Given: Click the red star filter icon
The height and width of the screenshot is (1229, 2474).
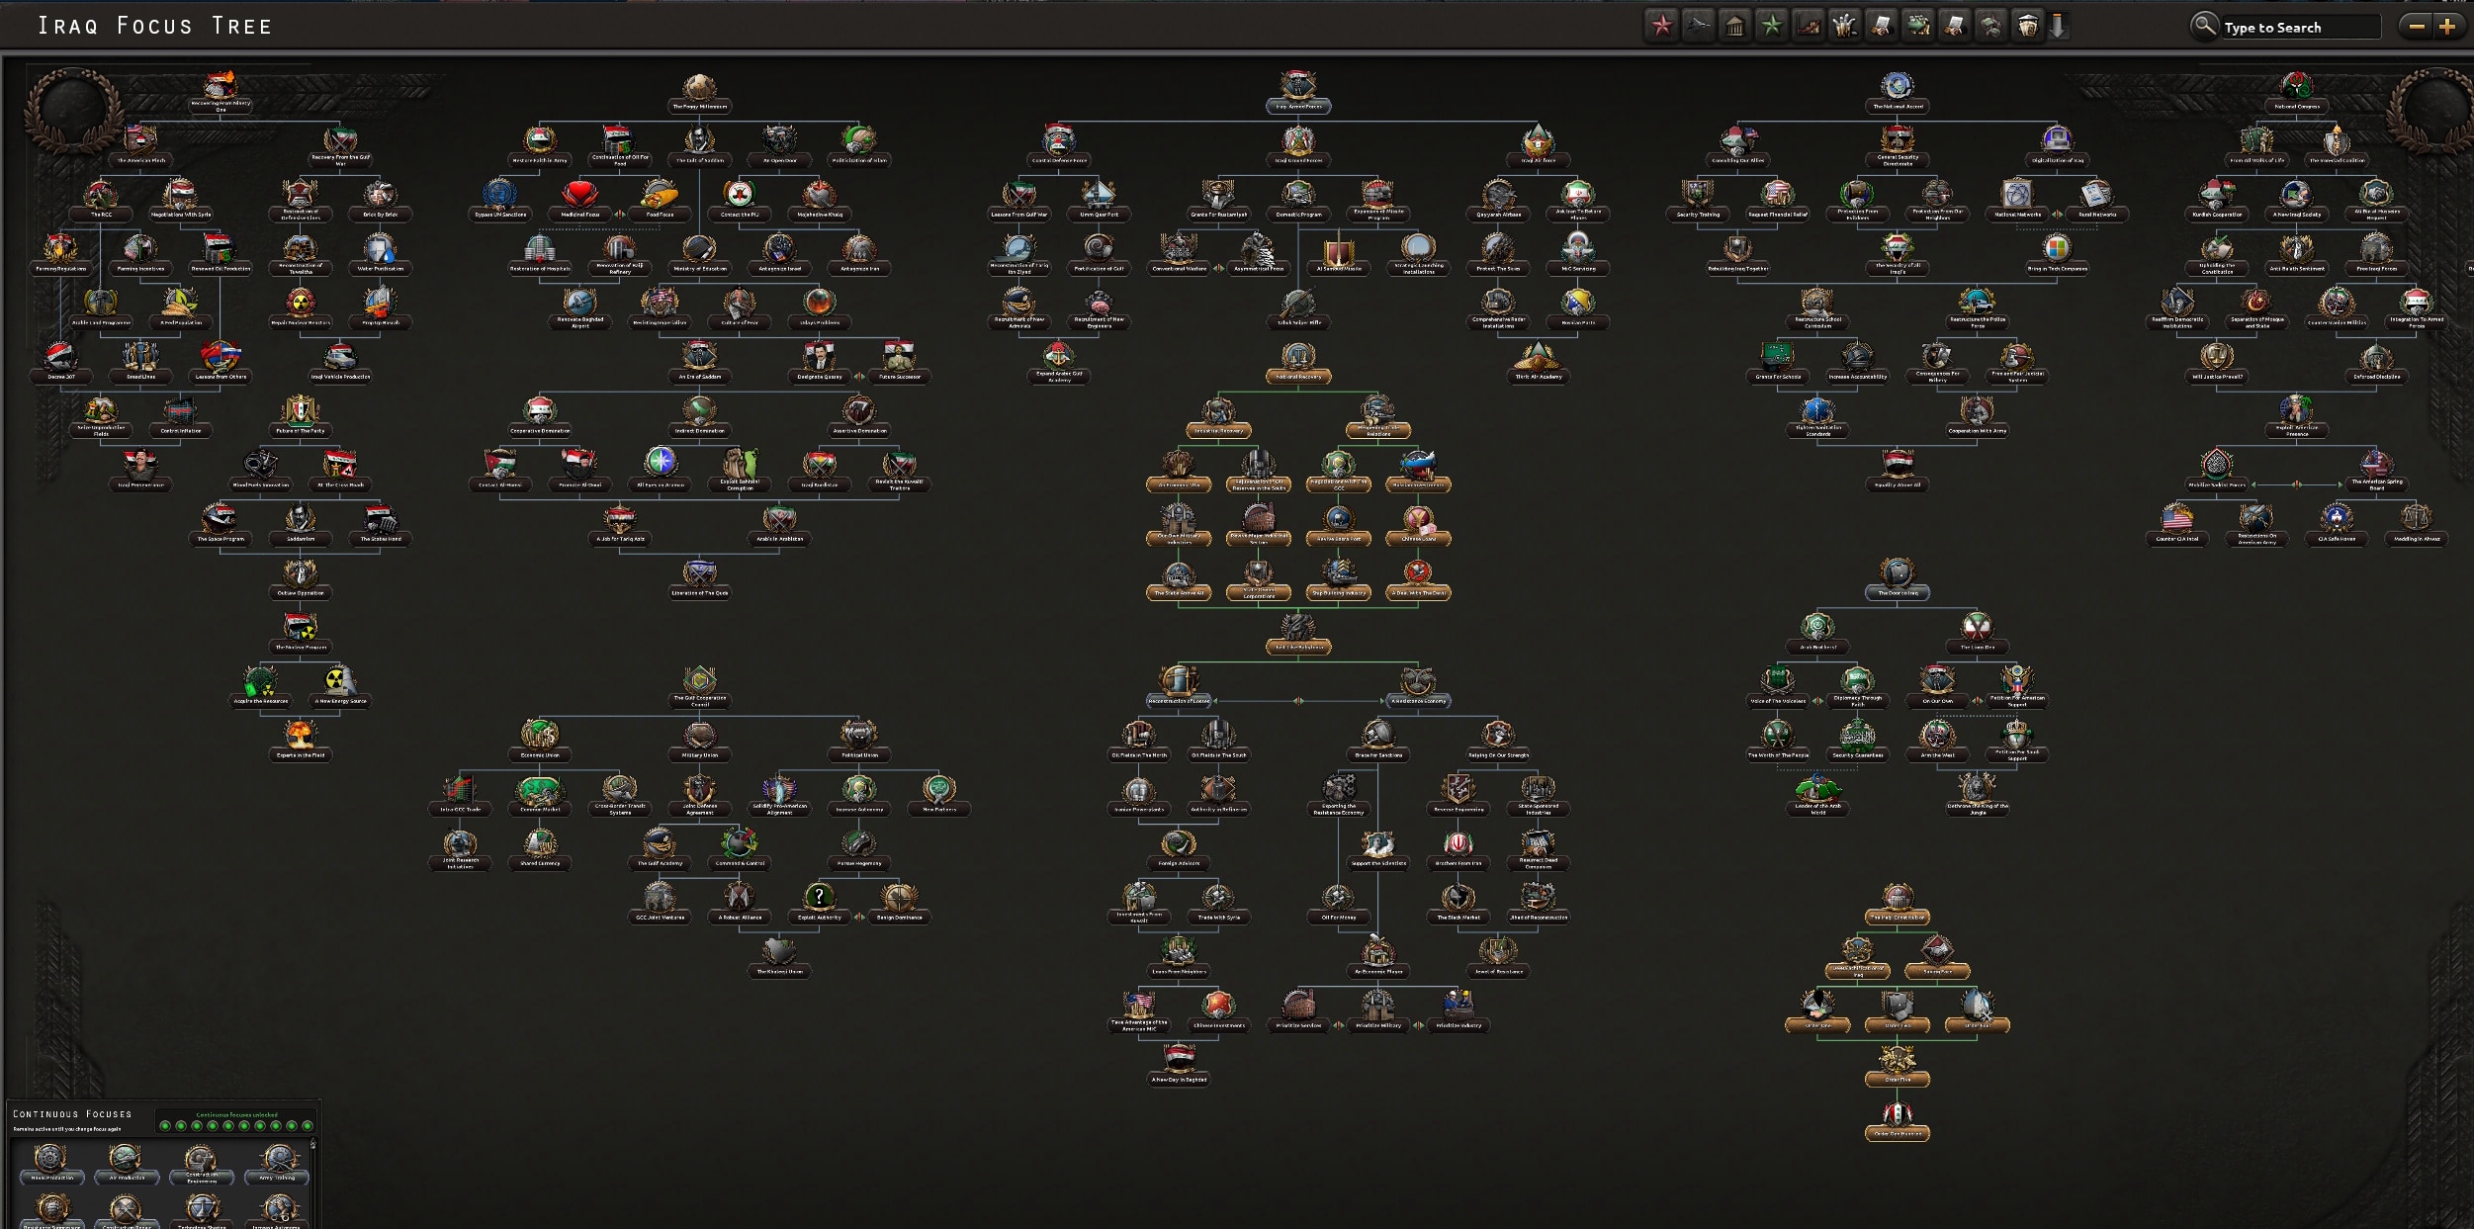Looking at the screenshot, I should tap(1661, 26).
